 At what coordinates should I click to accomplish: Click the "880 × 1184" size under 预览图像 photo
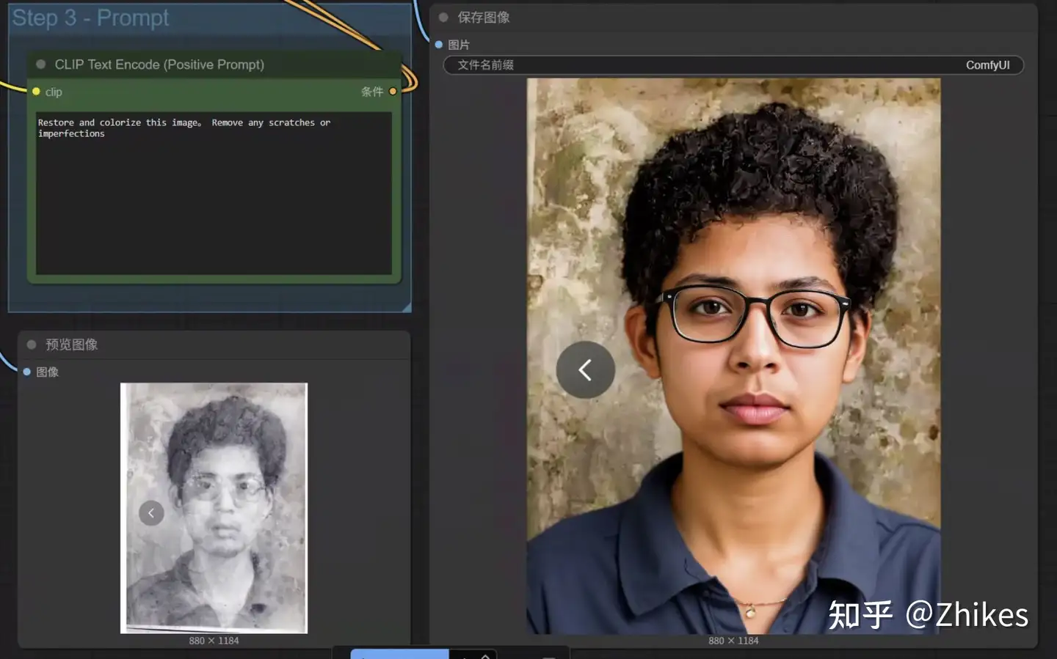(214, 641)
